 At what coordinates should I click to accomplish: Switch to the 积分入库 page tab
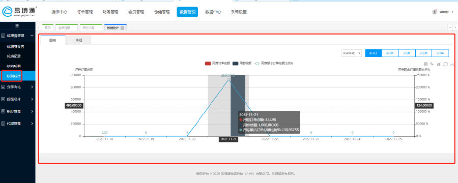91,28
